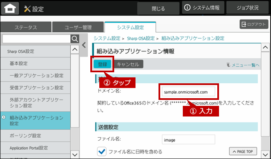Focus the ドメイン名 input field
Image resolution: width=271 pixels, height=159 pixels.
point(189,92)
